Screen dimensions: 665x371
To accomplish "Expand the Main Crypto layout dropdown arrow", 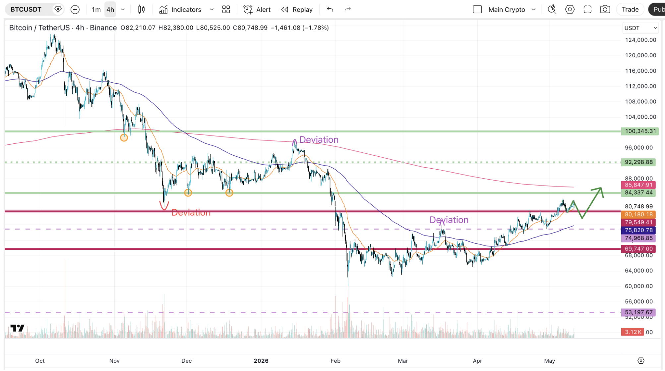I will point(534,10).
